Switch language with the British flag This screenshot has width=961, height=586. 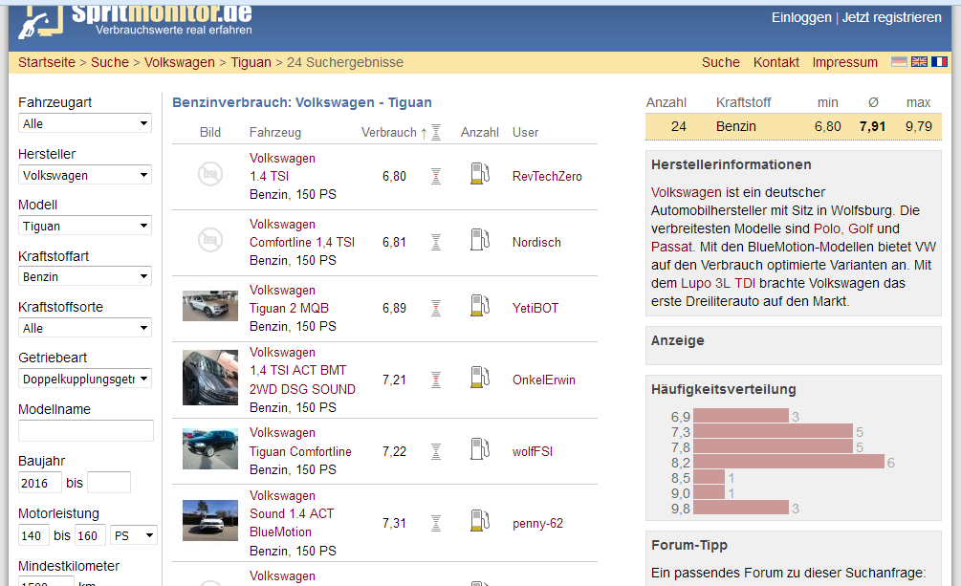919,62
